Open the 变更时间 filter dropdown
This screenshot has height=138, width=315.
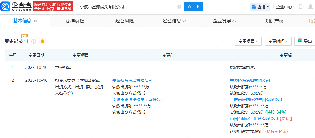coord(278,41)
